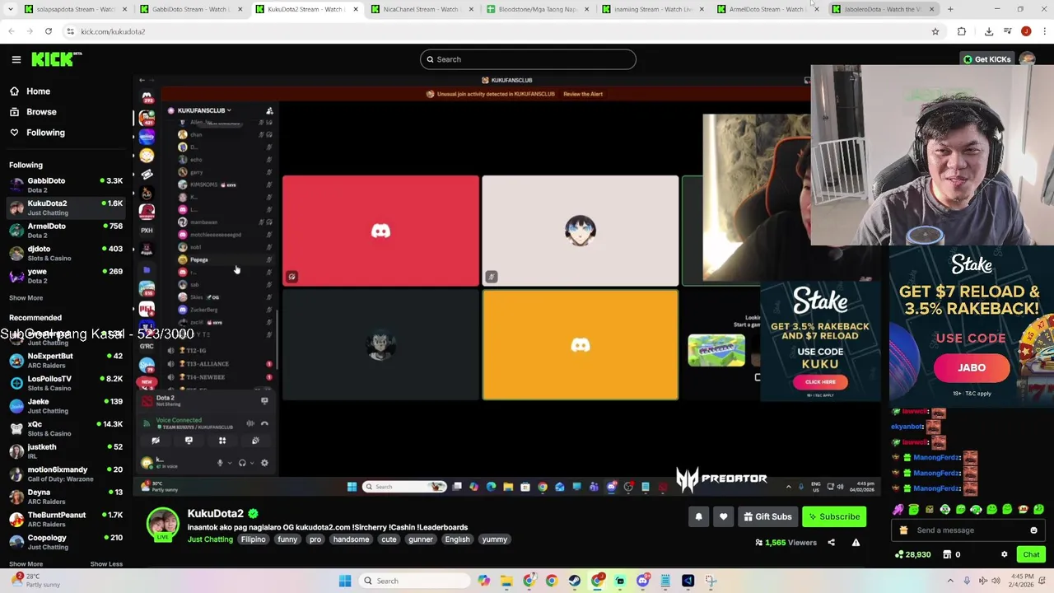Subscribe to KukuDota2 channel
The width and height of the screenshot is (1054, 593).
point(834,516)
